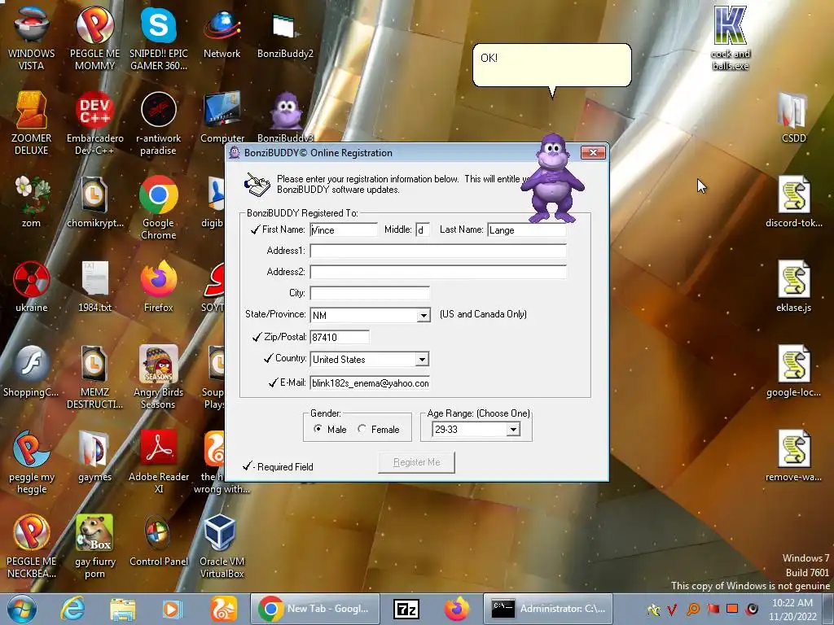
Task: Open the K executable desktop icon
Action: [x=731, y=37]
